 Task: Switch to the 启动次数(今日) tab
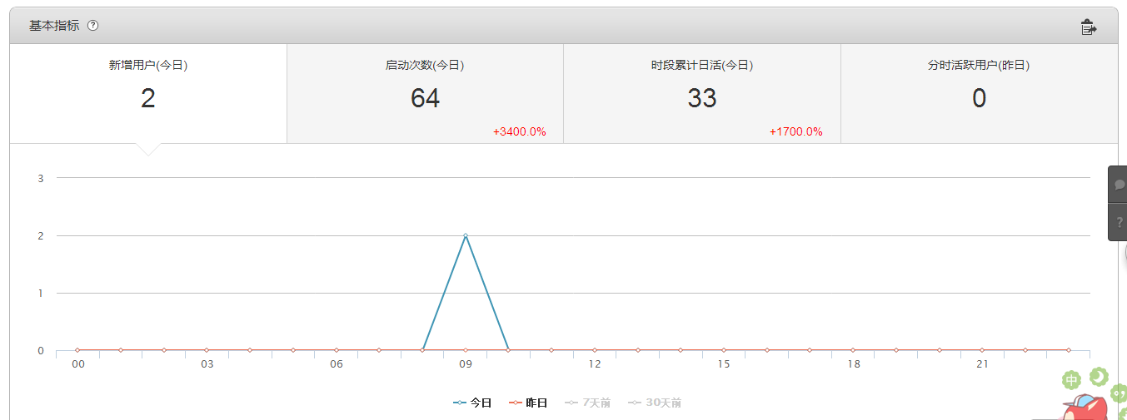(425, 93)
